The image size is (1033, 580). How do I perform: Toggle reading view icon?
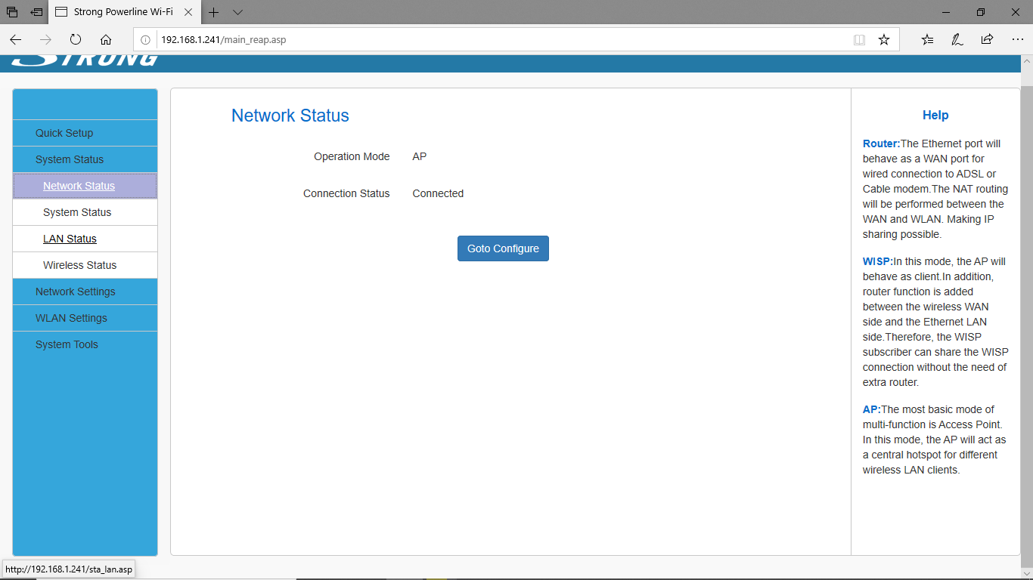[859, 39]
